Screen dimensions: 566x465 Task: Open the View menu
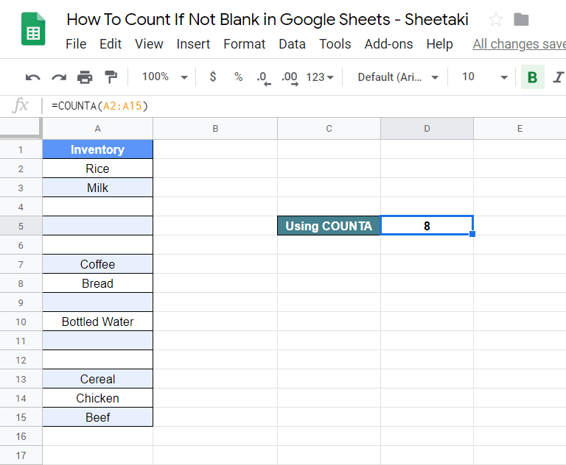click(149, 44)
